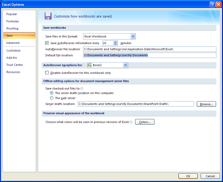Image resolution: width=223 pixels, height=182 pixels.
Task: Click the OK button
Action: 188,176
